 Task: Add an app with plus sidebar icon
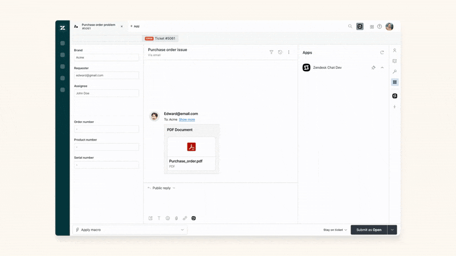click(394, 107)
